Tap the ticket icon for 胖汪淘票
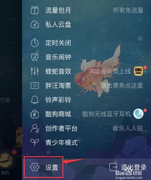The height and width of the screenshot is (180, 151). (x=35, y=85)
